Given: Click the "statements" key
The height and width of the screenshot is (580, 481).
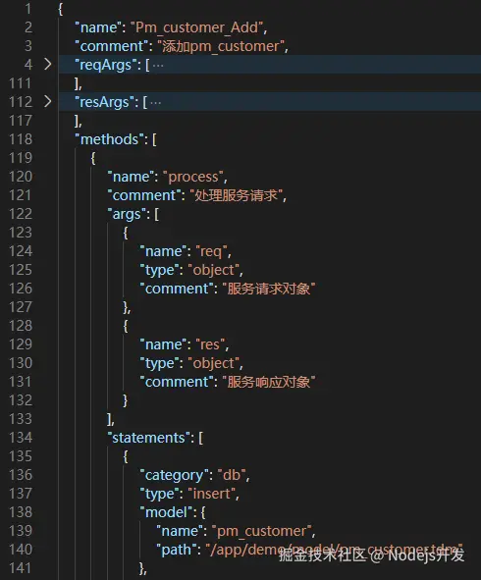Looking at the screenshot, I should click(148, 438).
